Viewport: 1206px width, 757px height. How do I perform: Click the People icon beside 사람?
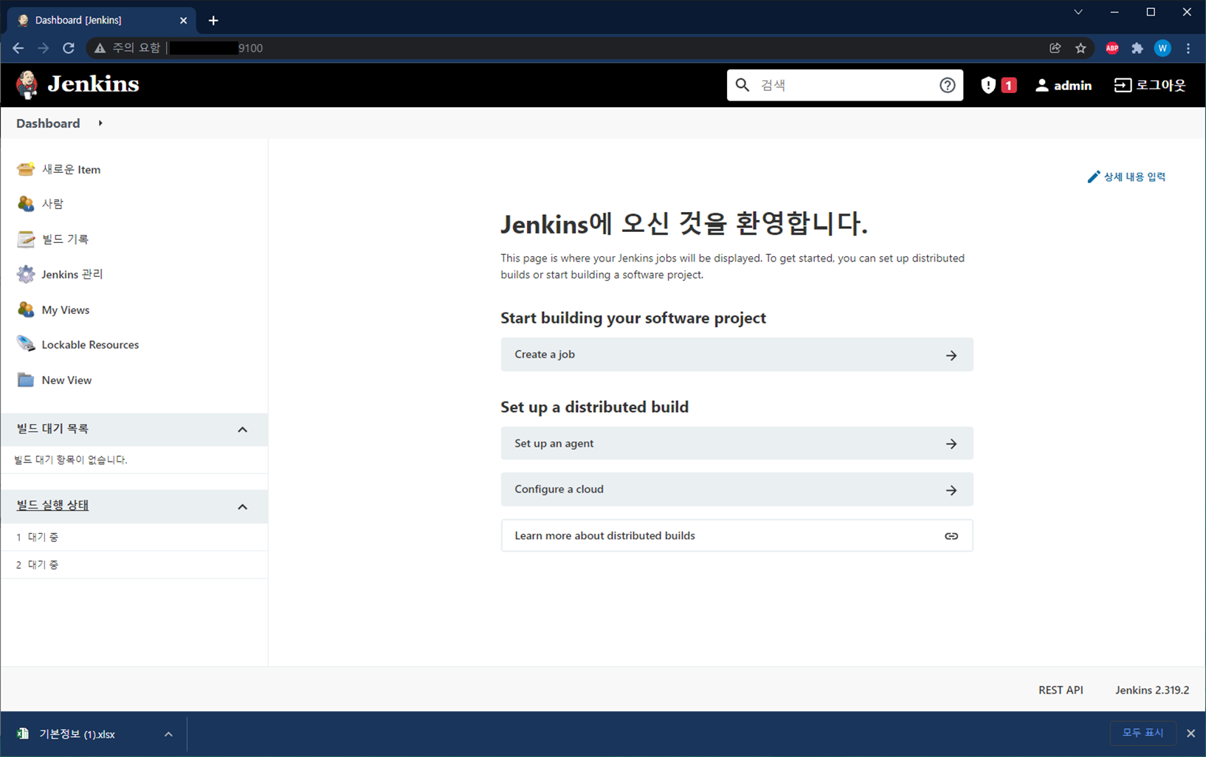pyautogui.click(x=26, y=204)
